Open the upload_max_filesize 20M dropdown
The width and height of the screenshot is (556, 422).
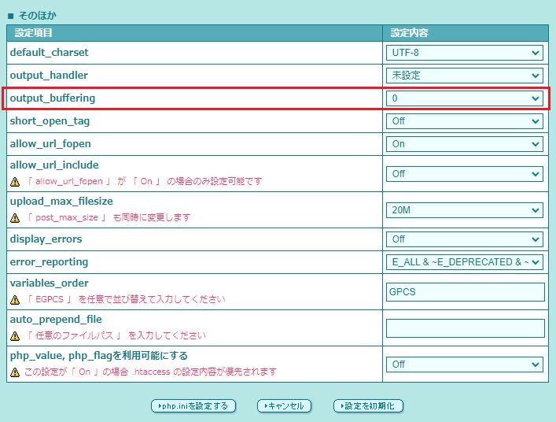[465, 210]
